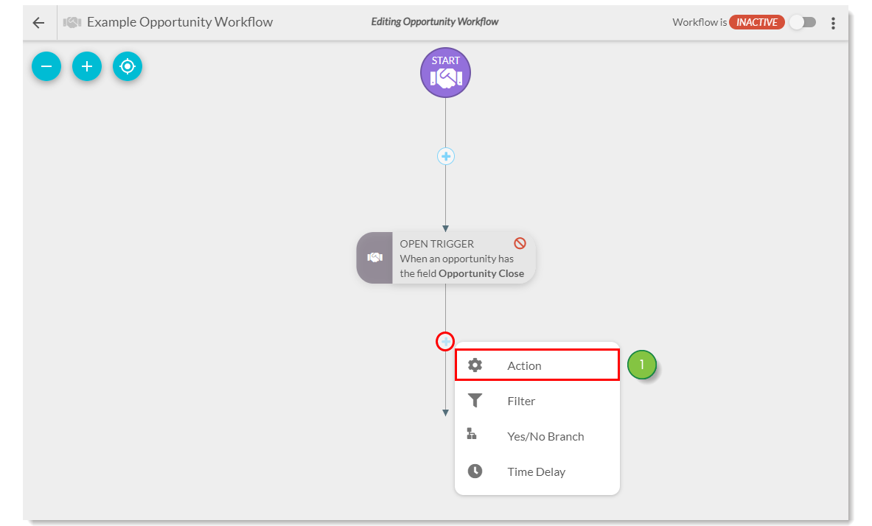Click the purple START node
This screenshot has width=872, height=526.
[x=445, y=73]
